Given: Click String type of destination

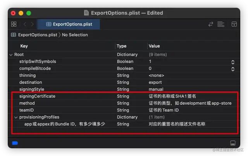Looking at the screenshot, I should click(x=123, y=82).
